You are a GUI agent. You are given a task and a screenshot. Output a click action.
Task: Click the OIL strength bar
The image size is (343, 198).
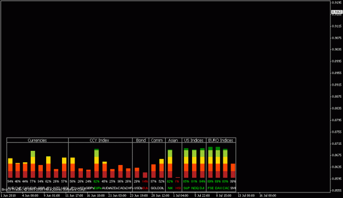point(161,168)
